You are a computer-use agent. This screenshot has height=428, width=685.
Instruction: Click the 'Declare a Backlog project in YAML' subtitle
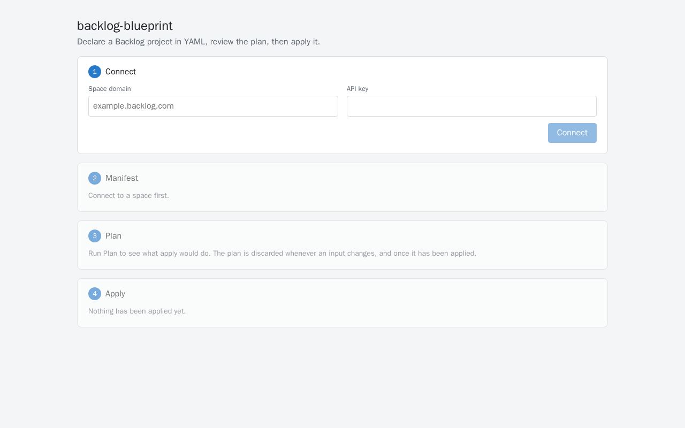point(199,42)
